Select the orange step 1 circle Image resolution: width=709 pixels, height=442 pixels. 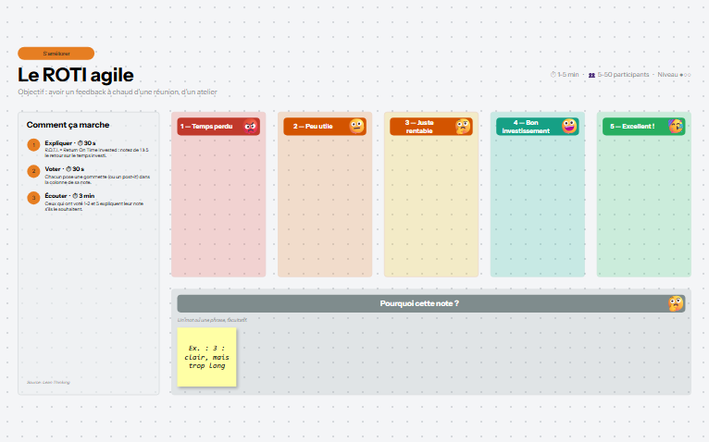pyautogui.click(x=33, y=145)
